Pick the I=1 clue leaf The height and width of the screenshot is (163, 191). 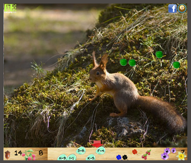click(x=72, y=158)
